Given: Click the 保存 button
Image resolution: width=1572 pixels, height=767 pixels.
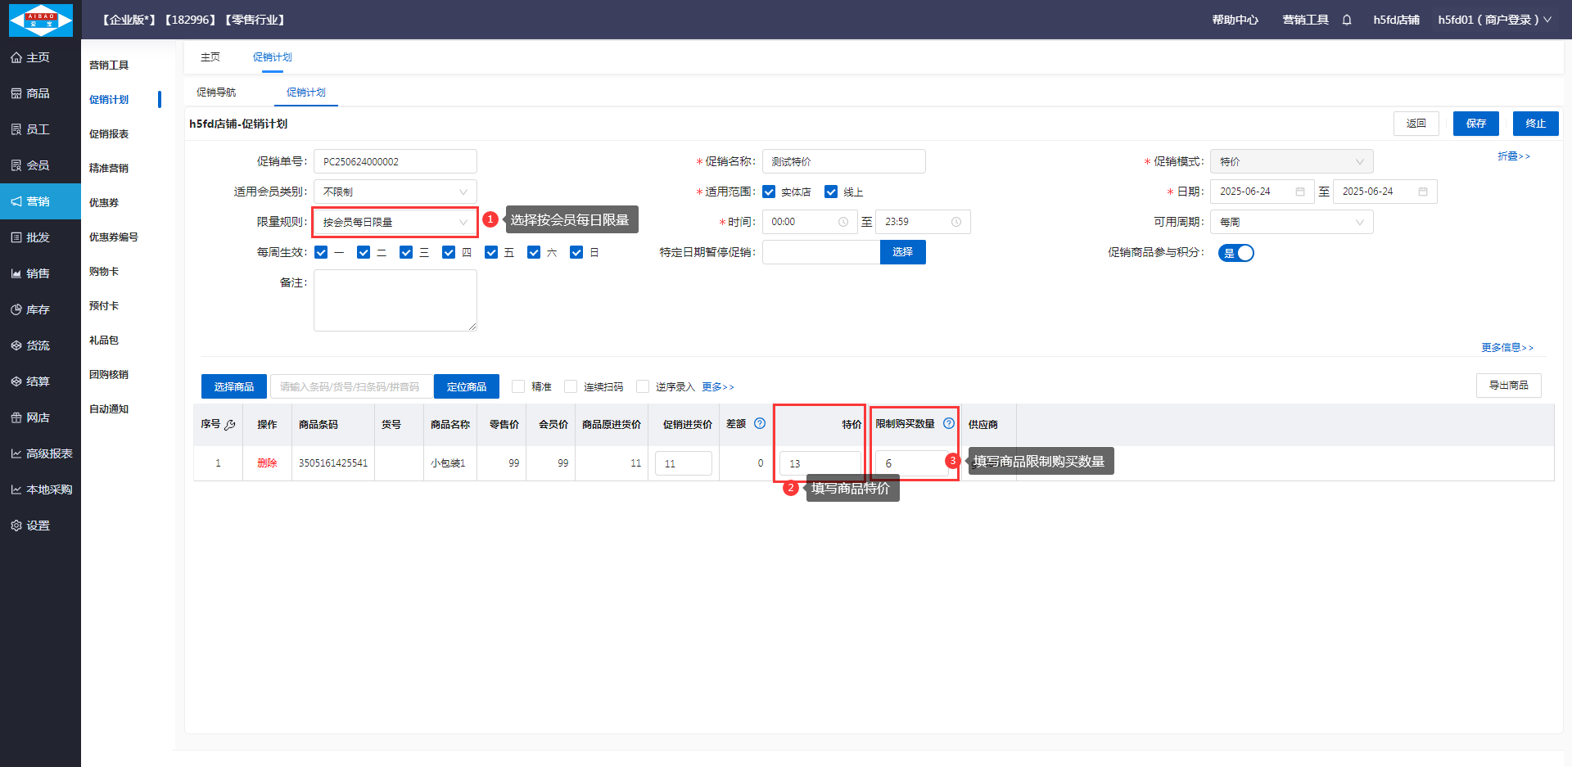Looking at the screenshot, I should point(1475,124).
